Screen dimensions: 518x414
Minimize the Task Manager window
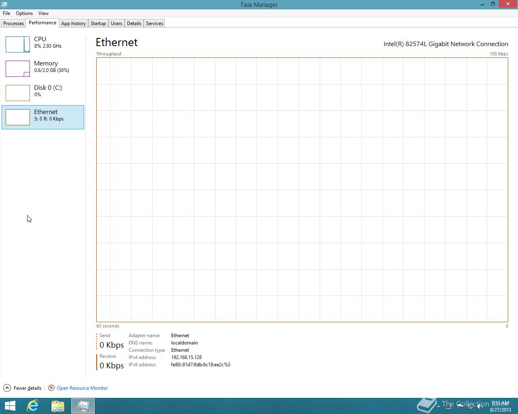click(482, 4)
